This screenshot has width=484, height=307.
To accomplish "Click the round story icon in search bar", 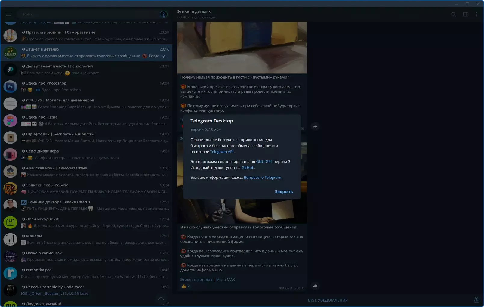I will 163,14.
